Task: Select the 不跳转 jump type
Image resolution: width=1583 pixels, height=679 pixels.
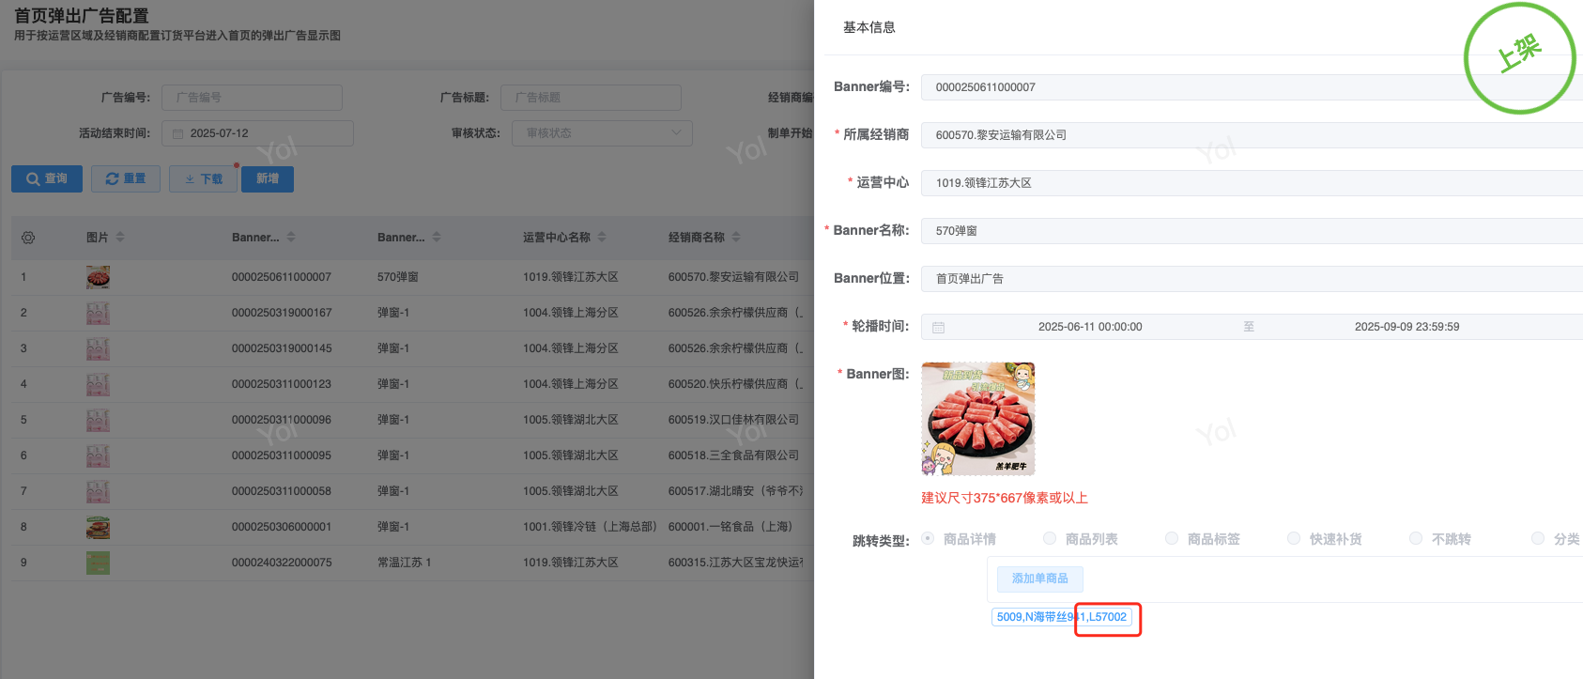Action: click(1416, 538)
